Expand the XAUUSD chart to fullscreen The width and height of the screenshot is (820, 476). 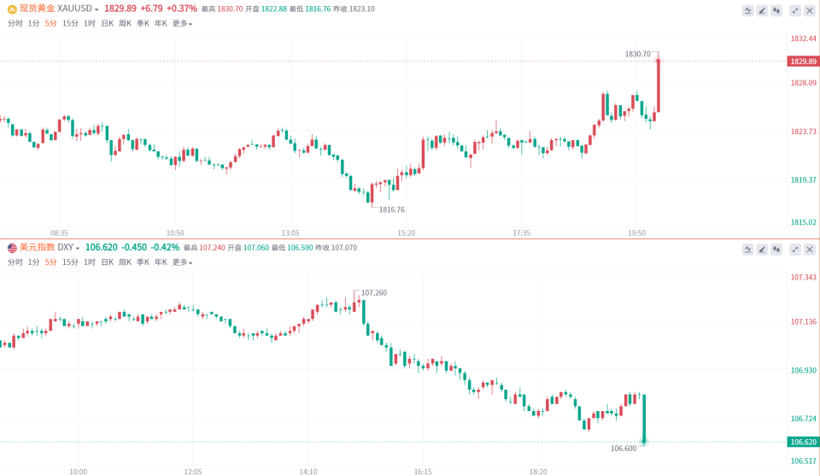(795, 10)
